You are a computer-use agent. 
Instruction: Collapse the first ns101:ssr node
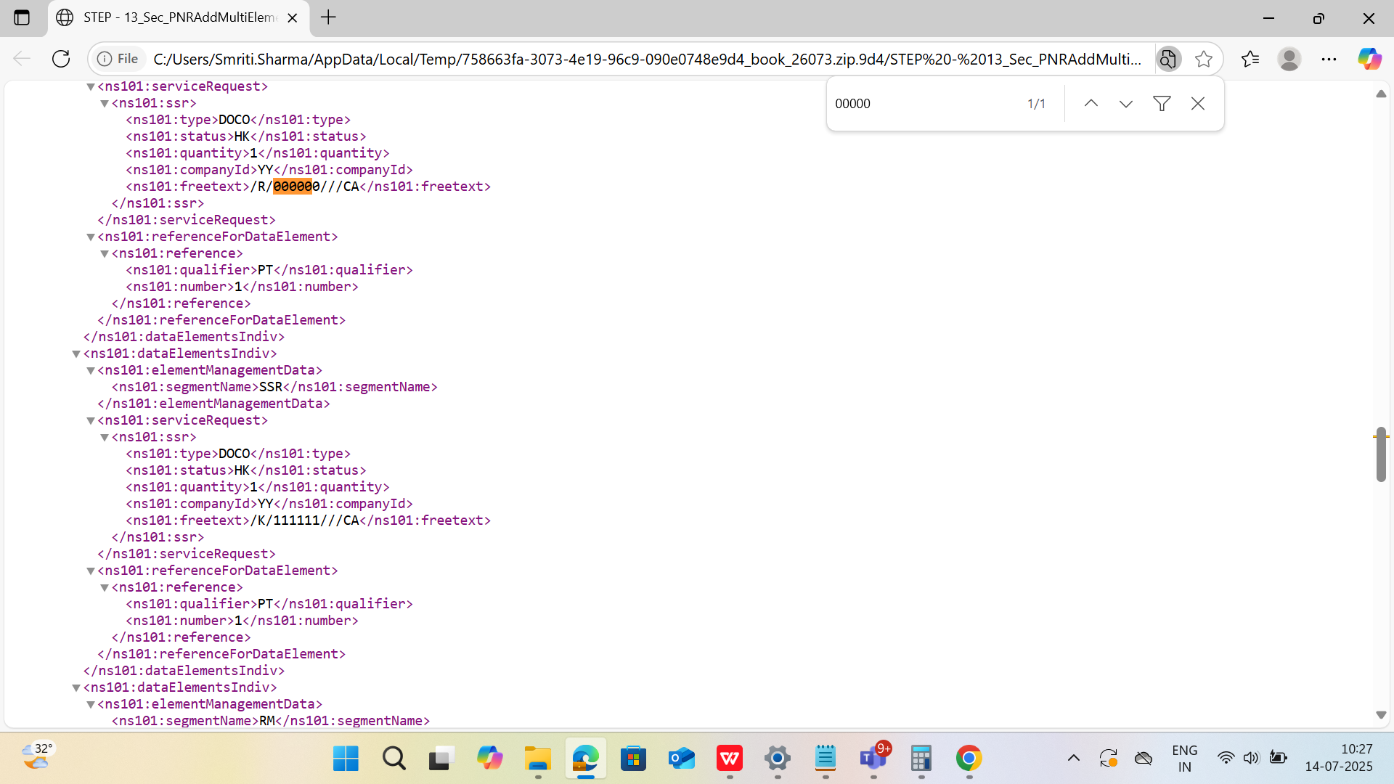coord(105,104)
